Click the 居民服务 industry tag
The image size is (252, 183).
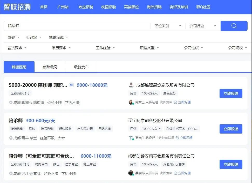169,93
